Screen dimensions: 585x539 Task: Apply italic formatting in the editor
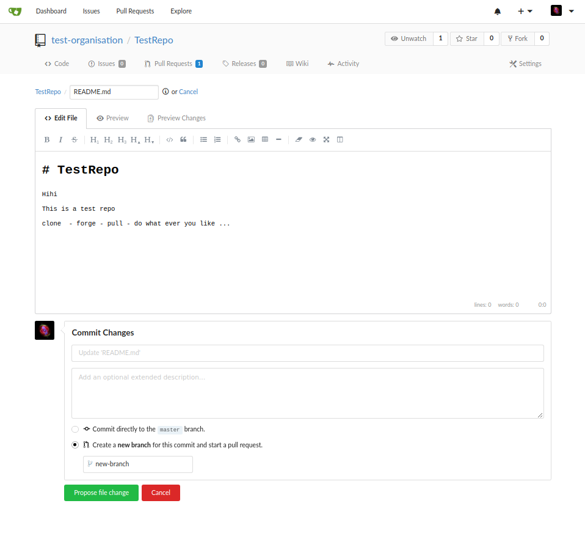click(x=60, y=139)
